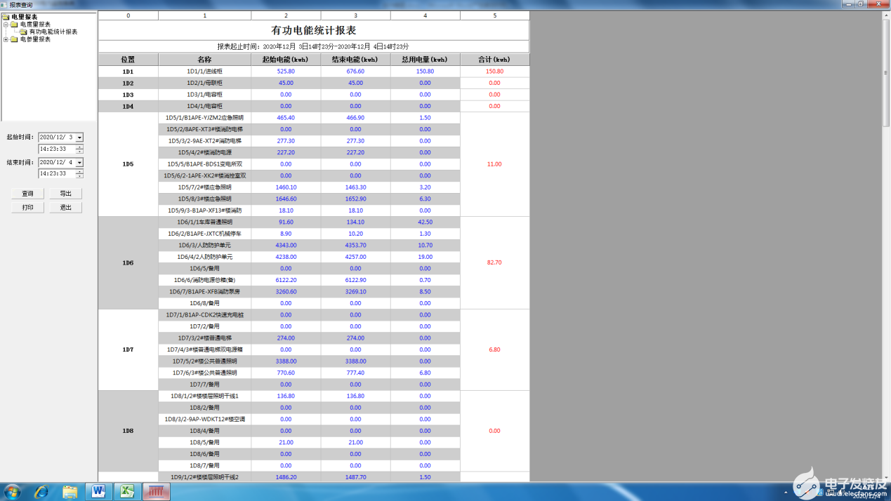Image resolution: width=891 pixels, height=501 pixels.
Task: Click the report date range line
Action: 314,46
